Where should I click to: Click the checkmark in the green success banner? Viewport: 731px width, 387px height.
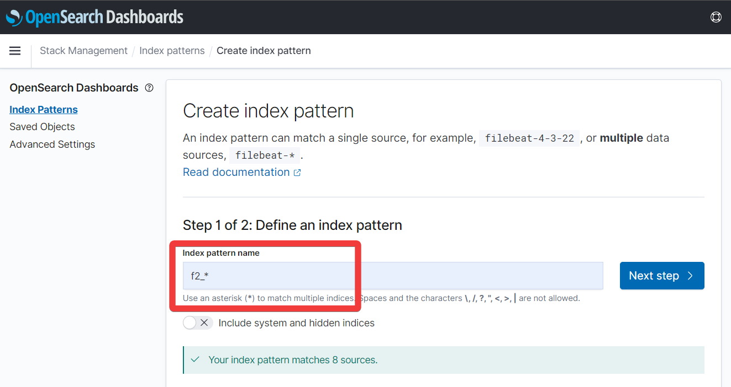click(x=194, y=359)
